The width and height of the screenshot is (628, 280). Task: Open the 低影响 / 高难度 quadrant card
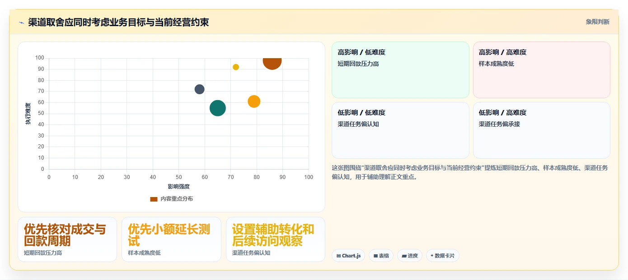(x=541, y=130)
